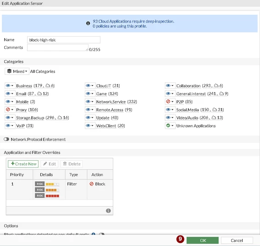This screenshot has width=260, height=246.
Task: Click the VoIP category eye icon
Action: tap(8, 126)
